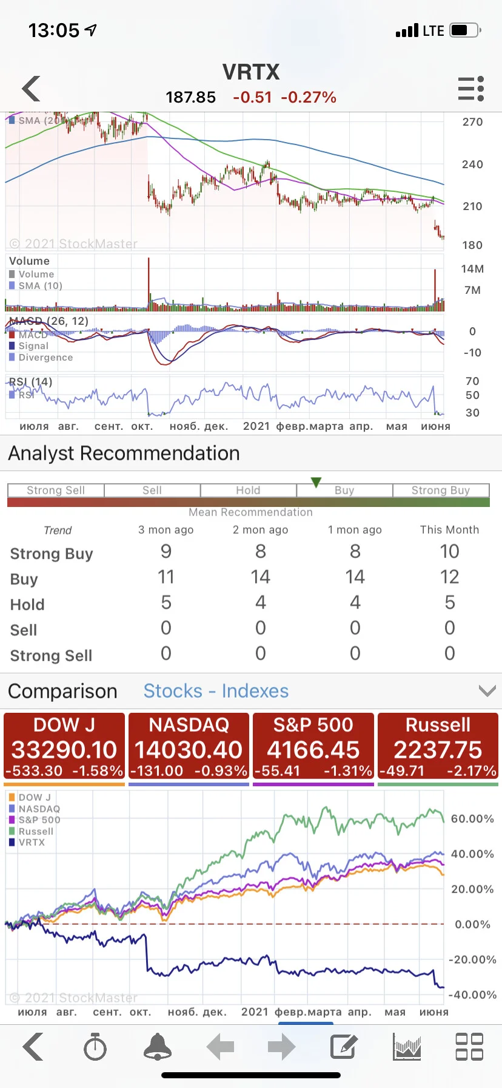Expand the Comparison section chevron
The image size is (502, 1088).
coord(487,691)
